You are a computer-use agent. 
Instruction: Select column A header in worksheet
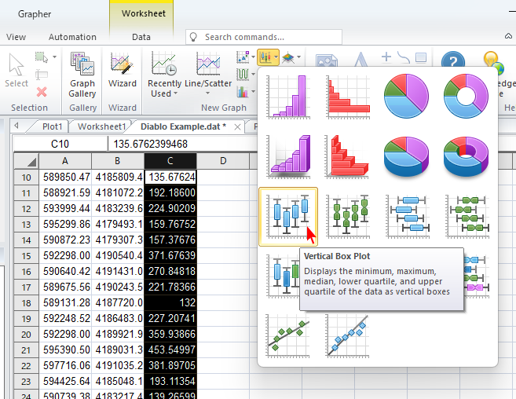66,161
